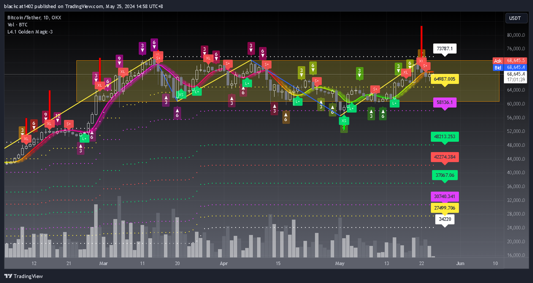This screenshot has height=283, width=533.
Task: Click the Mar label on the time axis
Action: click(x=103, y=264)
